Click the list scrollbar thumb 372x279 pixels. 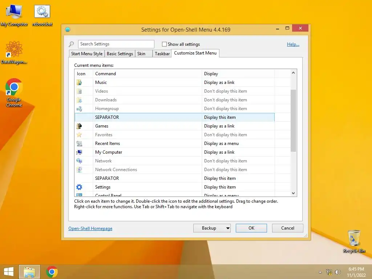[293, 121]
